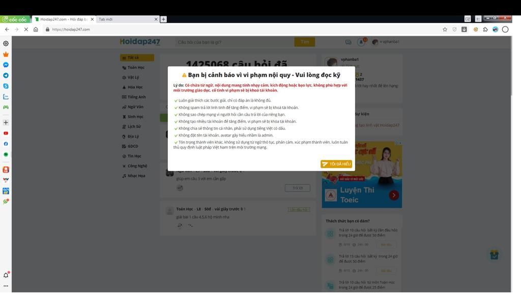
Task: Open the green game controller sidebar icon
Action: pos(6,107)
